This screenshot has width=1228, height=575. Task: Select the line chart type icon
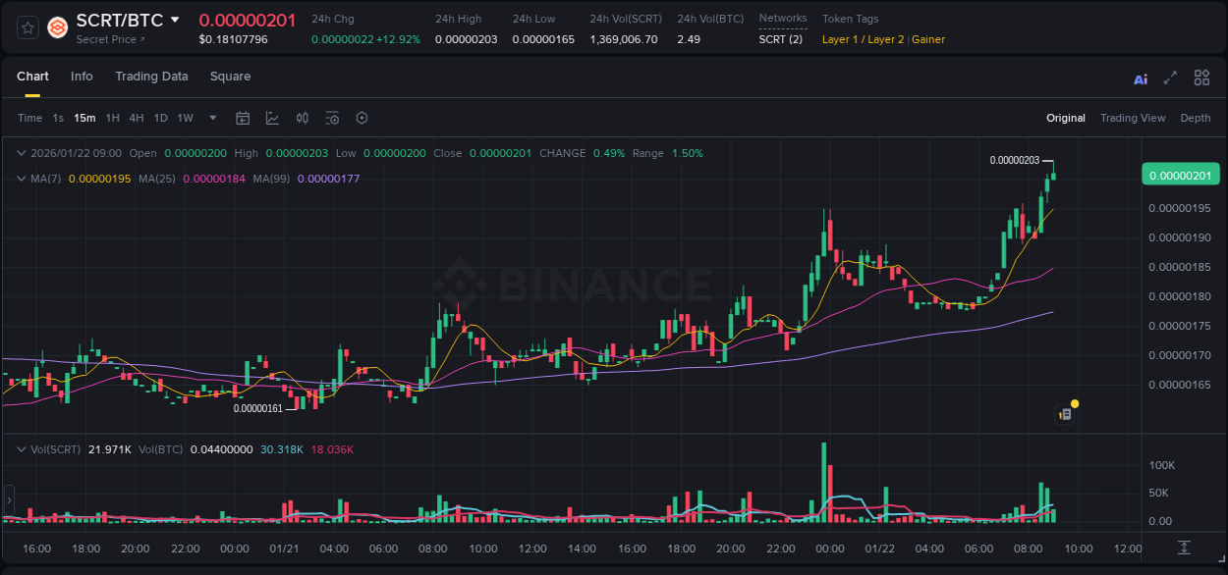[x=272, y=118]
